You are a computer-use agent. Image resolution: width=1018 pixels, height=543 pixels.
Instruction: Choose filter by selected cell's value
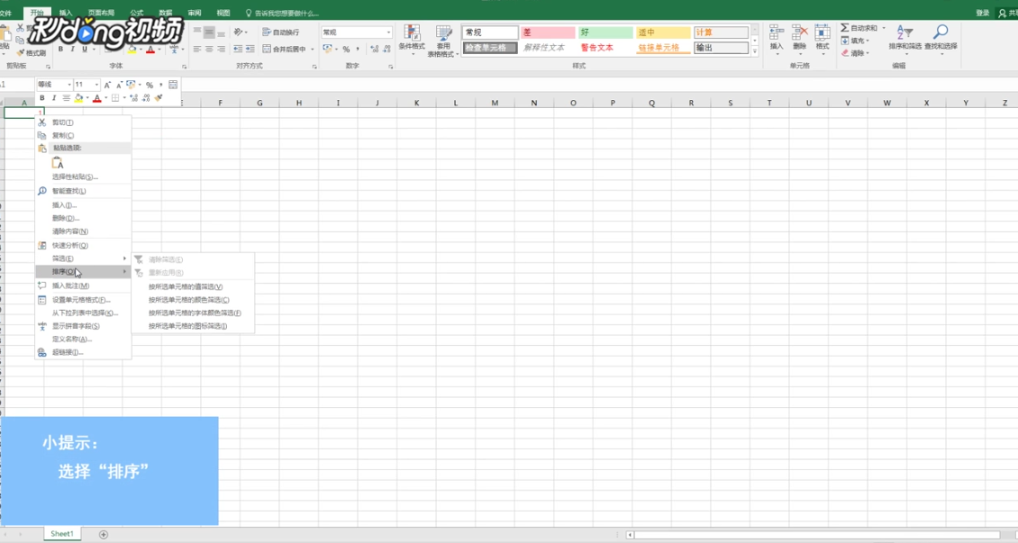(x=193, y=286)
